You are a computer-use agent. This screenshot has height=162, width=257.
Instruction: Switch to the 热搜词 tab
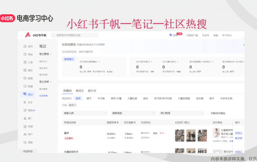pos(68,90)
